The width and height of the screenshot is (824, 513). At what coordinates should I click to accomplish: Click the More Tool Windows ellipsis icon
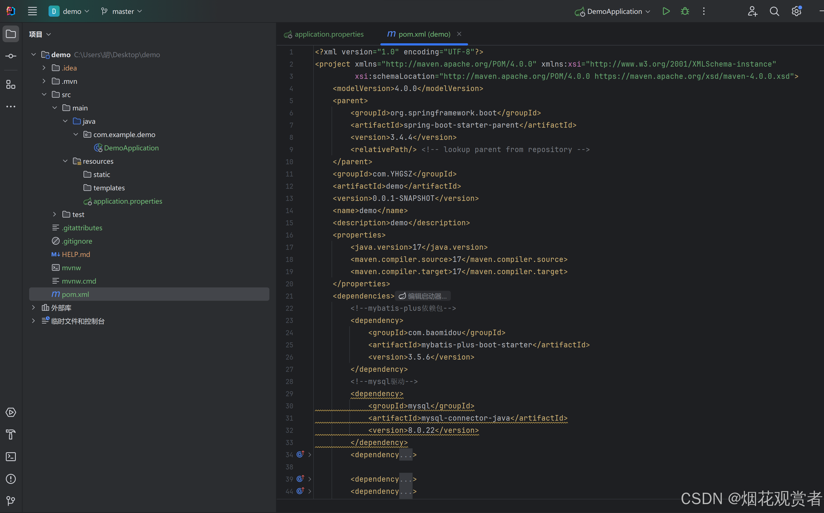(x=11, y=107)
